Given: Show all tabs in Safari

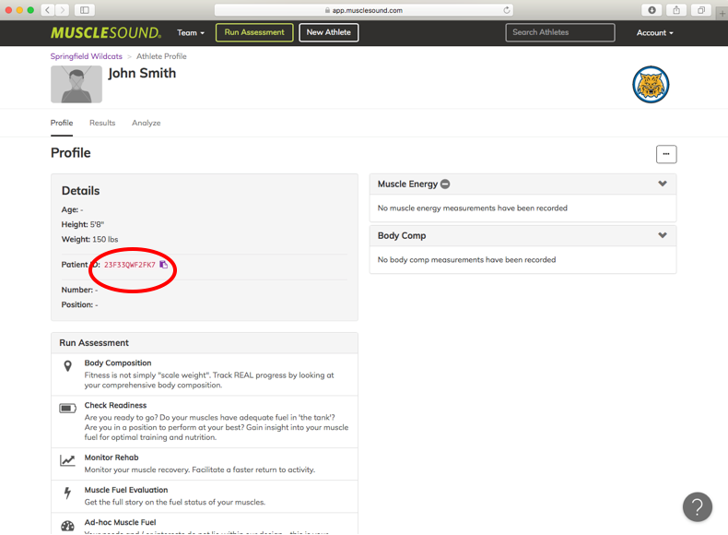Looking at the screenshot, I should (701, 10).
